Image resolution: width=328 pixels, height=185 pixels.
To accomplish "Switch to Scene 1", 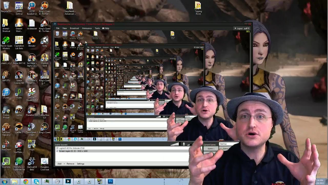I will tap(211, 149).
